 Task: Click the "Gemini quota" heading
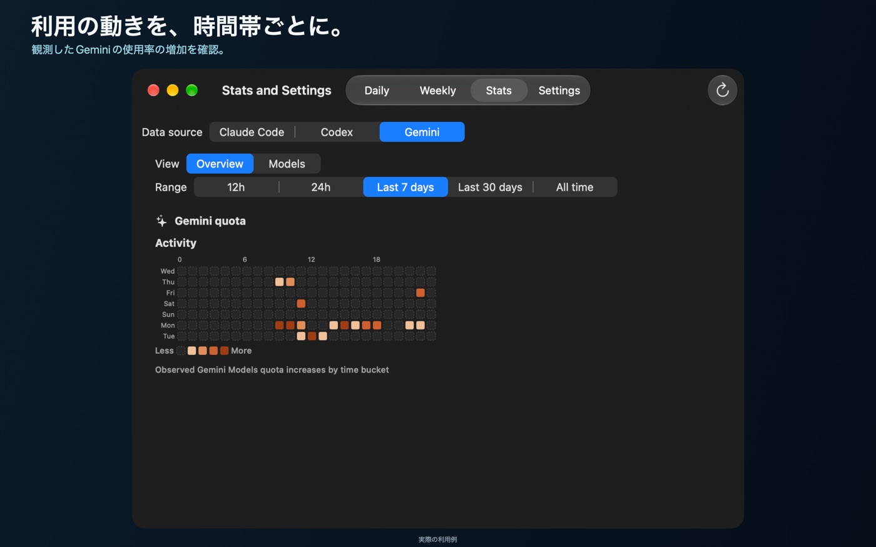coord(210,221)
